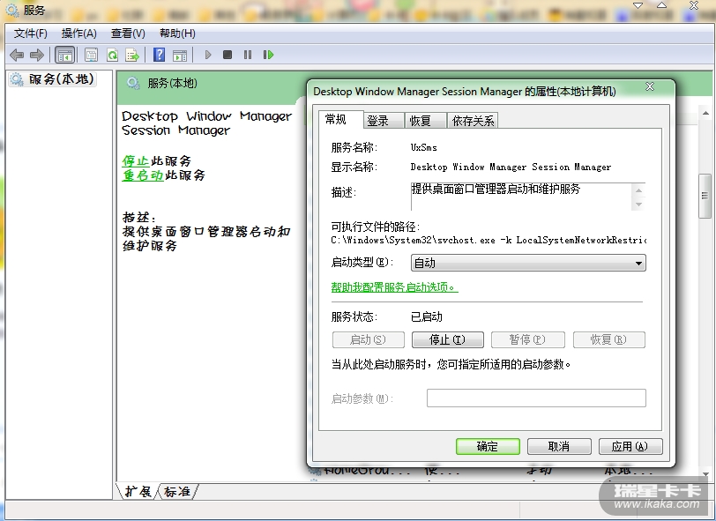The width and height of the screenshot is (716, 521).
Task: Open the Properties toolbar icon
Action: click(x=91, y=56)
